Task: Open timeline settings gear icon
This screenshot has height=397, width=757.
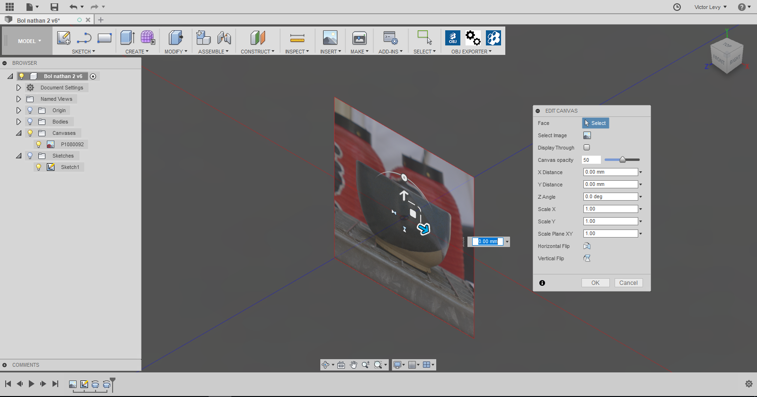Action: tap(748, 384)
